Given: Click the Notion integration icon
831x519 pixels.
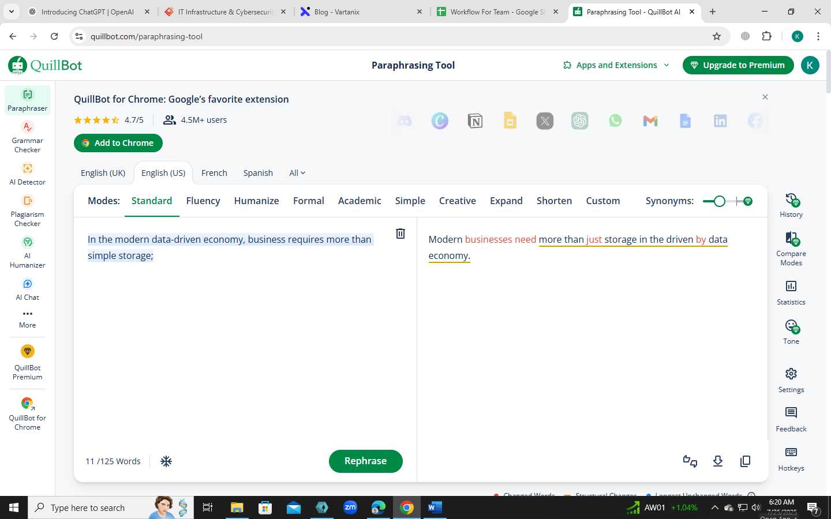Looking at the screenshot, I should [x=475, y=121].
